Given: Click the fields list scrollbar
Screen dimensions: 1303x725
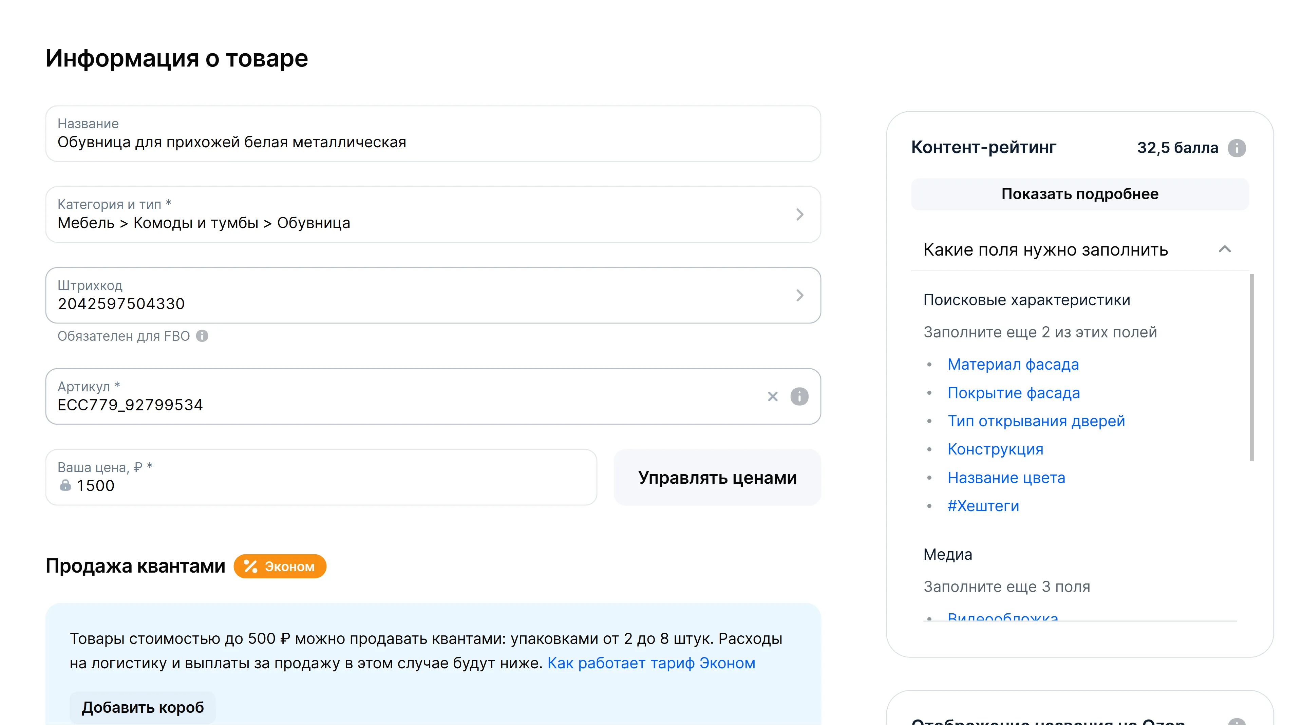Looking at the screenshot, I should 1251,367.
